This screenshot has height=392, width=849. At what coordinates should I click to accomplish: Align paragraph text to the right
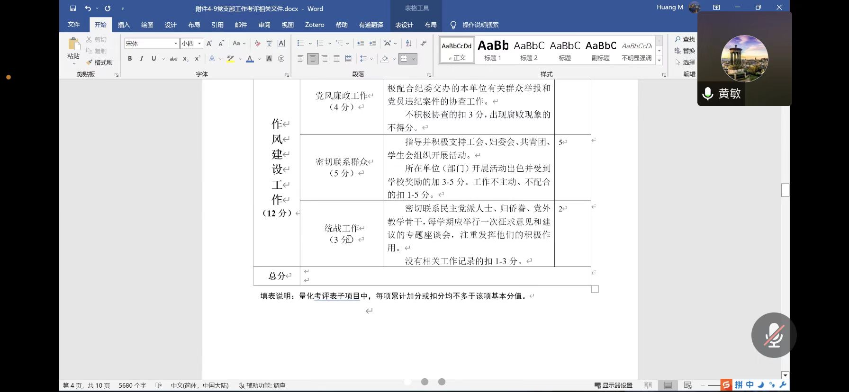325,58
